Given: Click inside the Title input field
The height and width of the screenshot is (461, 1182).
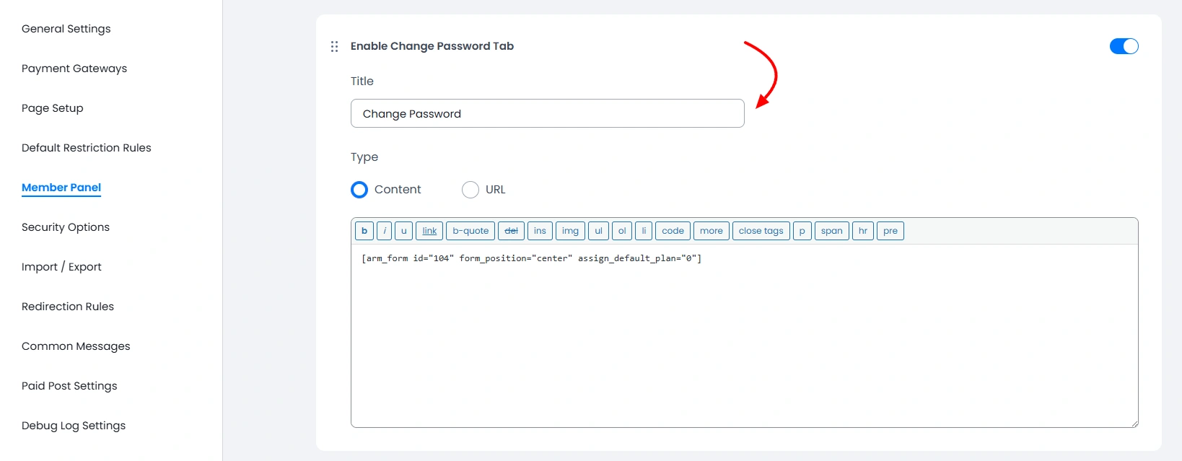Looking at the screenshot, I should [x=547, y=113].
